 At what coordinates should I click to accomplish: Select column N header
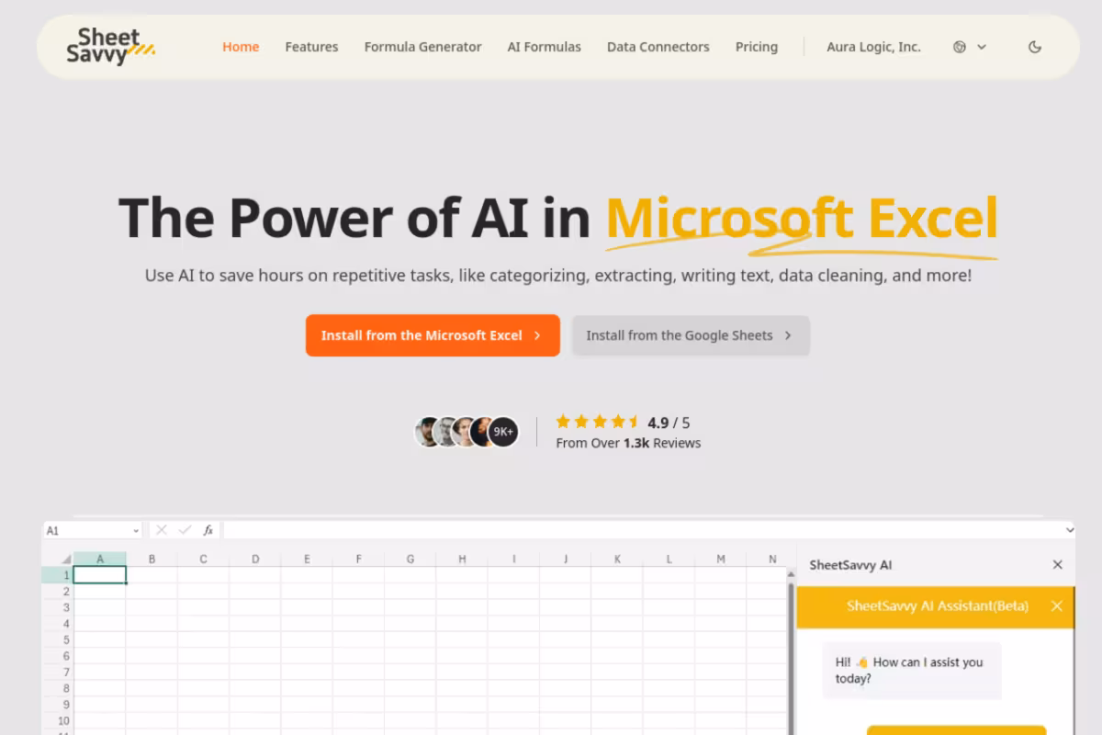click(772, 559)
